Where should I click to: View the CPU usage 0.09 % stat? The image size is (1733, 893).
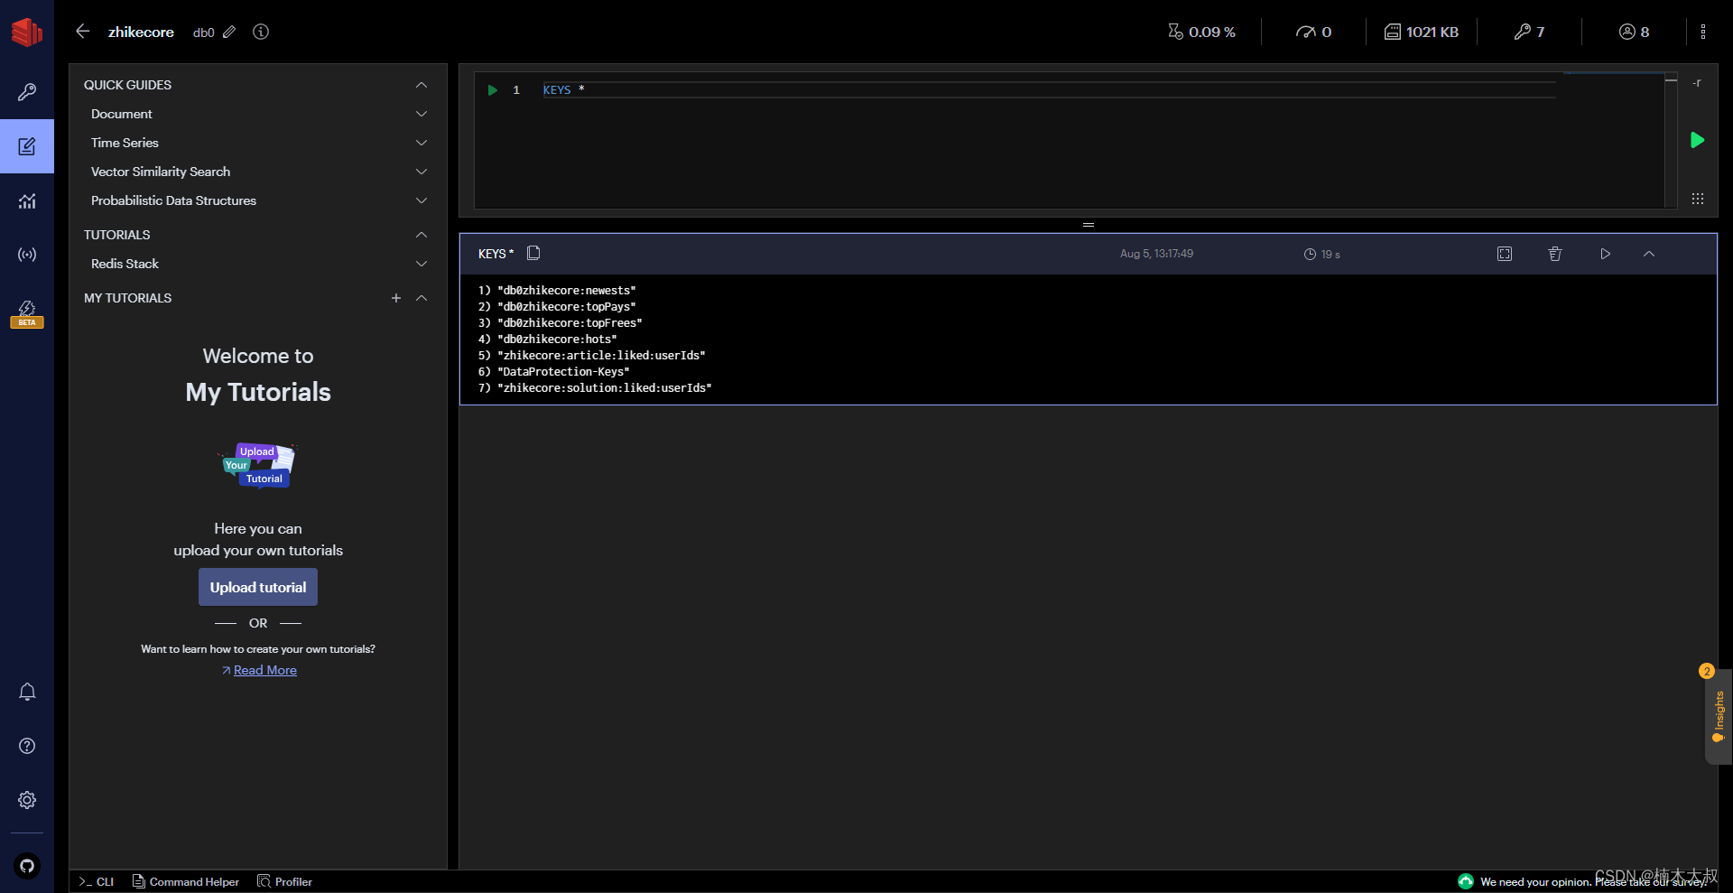tap(1201, 32)
